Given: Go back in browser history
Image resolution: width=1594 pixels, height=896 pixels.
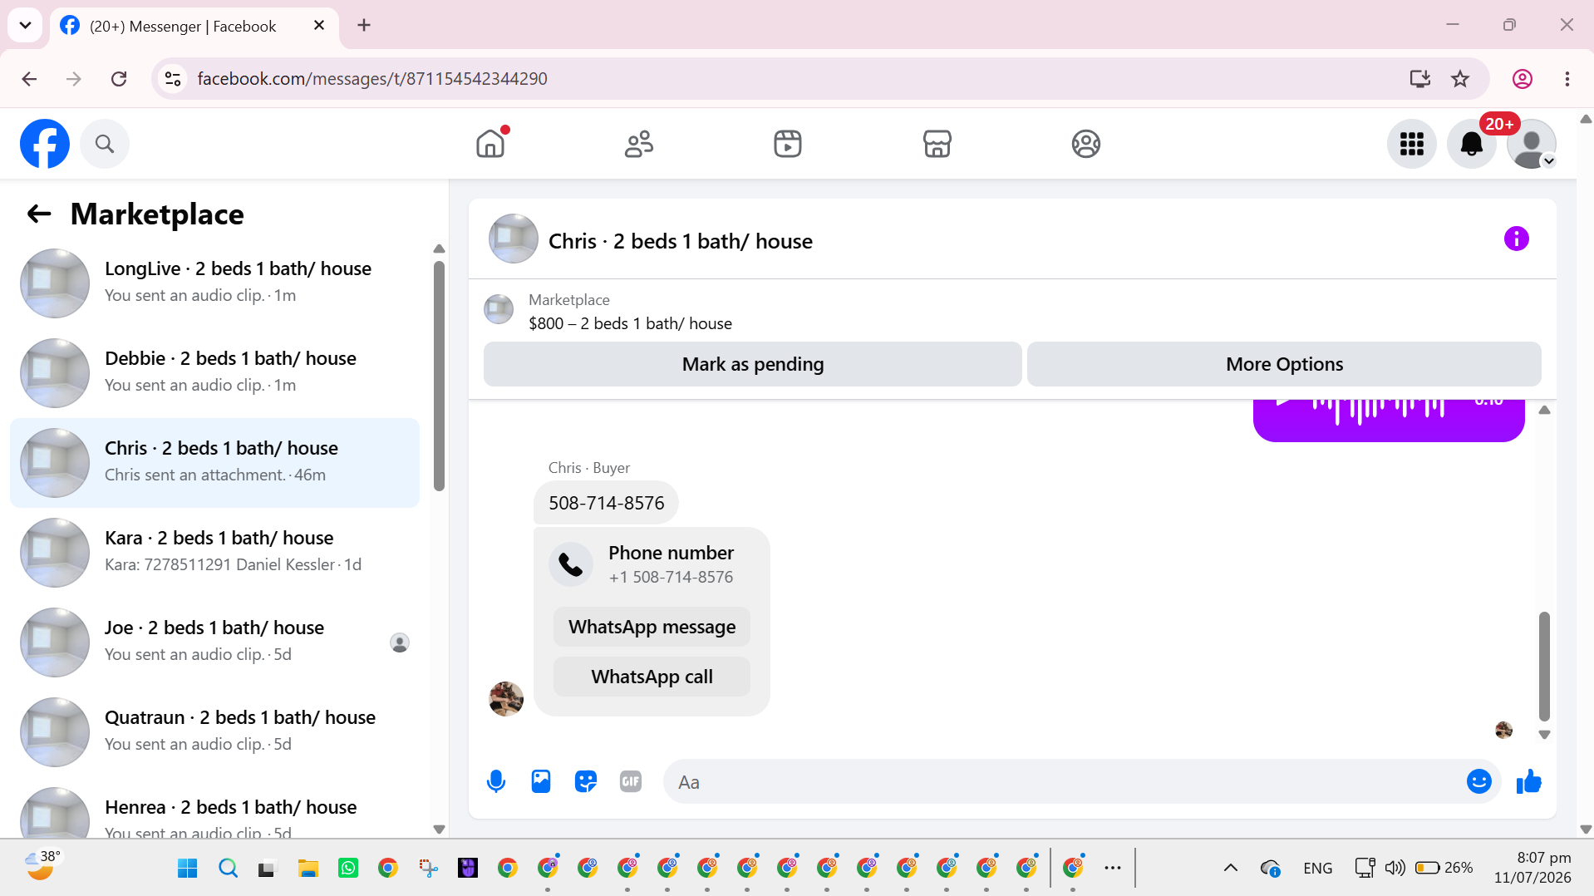Looking at the screenshot, I should (29, 79).
